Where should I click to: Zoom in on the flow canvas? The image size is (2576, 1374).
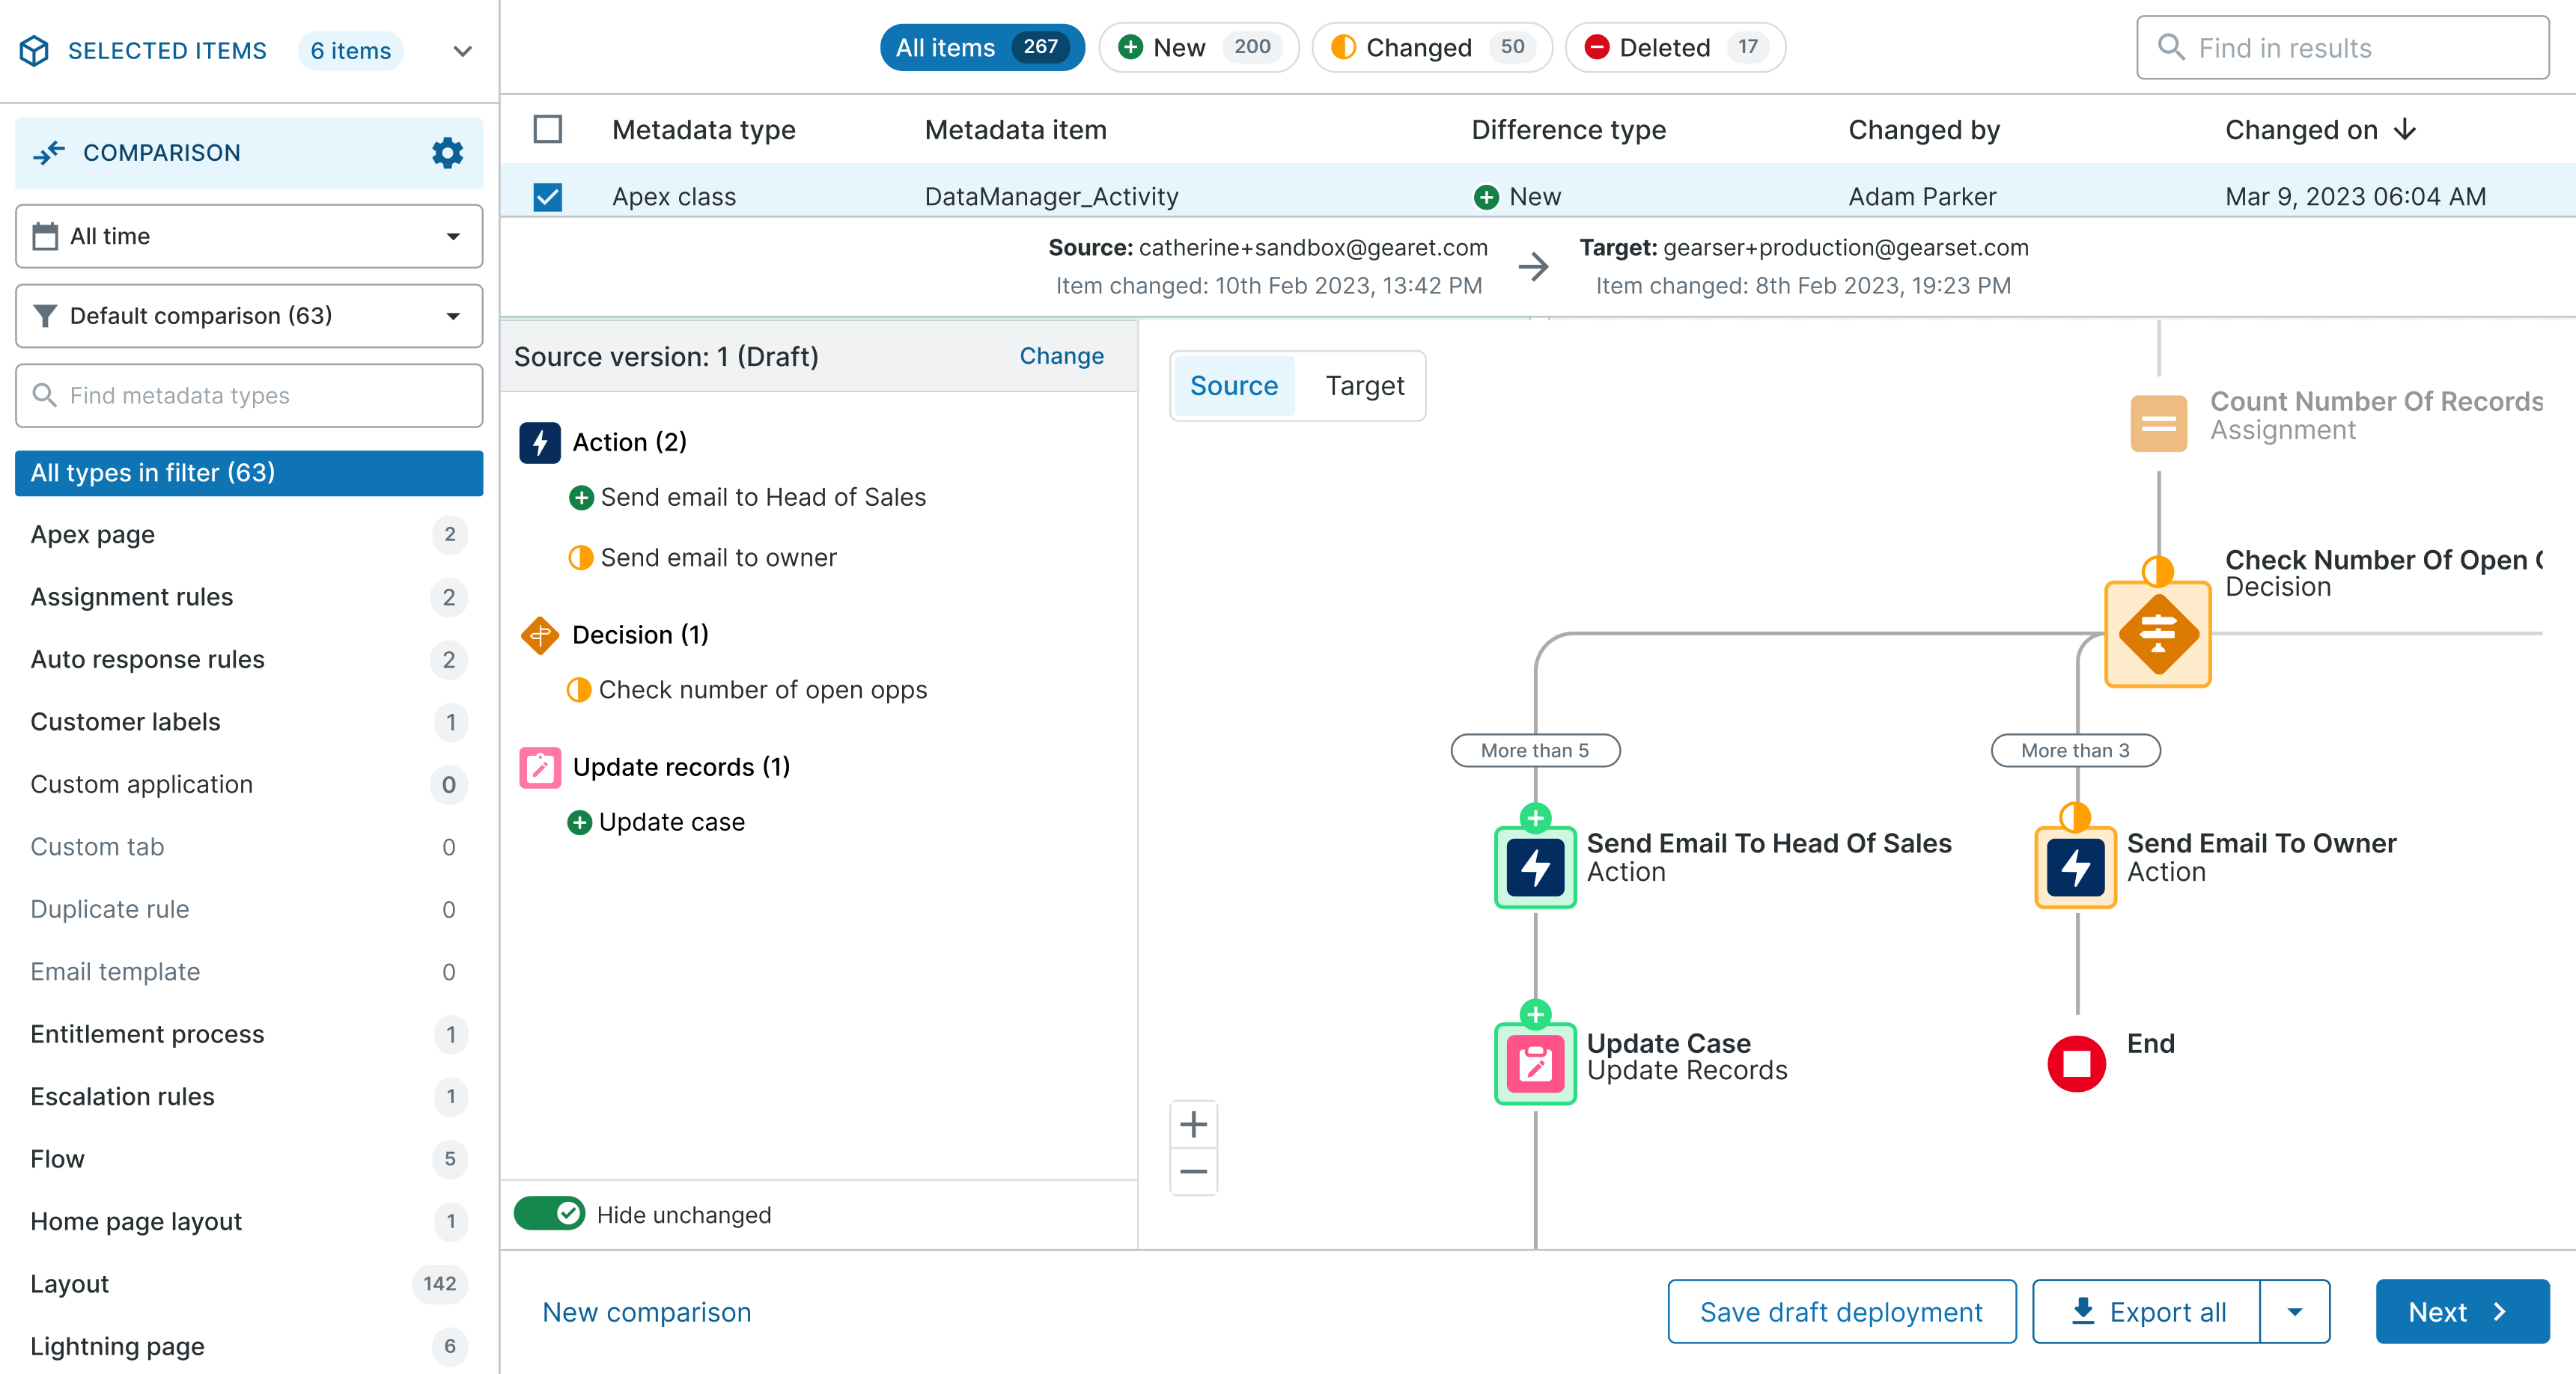point(1193,1125)
